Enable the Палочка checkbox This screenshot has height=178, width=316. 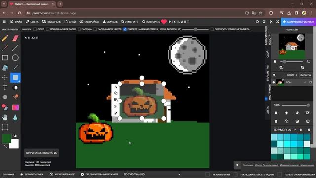(x=79, y=29)
